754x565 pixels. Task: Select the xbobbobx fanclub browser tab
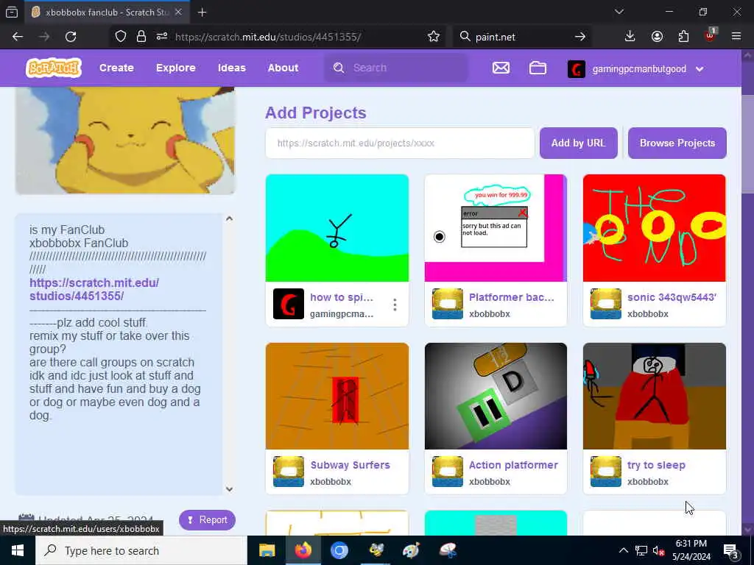point(108,12)
